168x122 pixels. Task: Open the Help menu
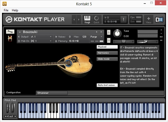(x=15, y=10)
